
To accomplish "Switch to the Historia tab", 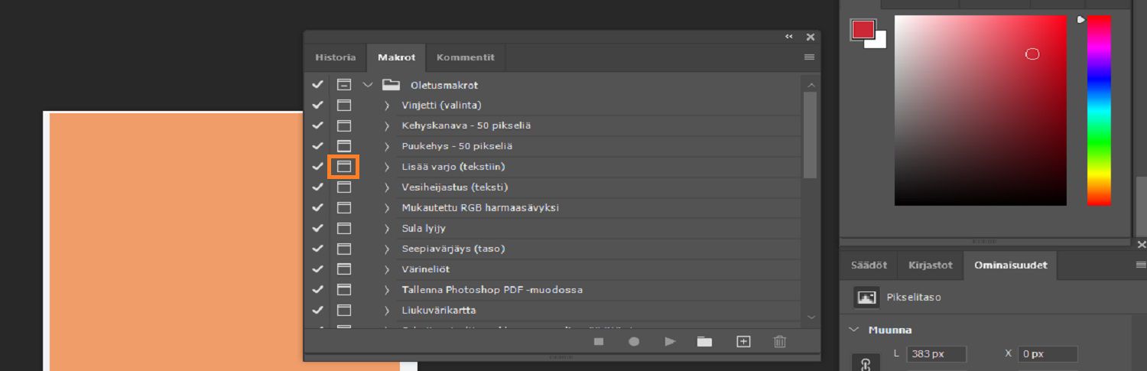I will (335, 57).
